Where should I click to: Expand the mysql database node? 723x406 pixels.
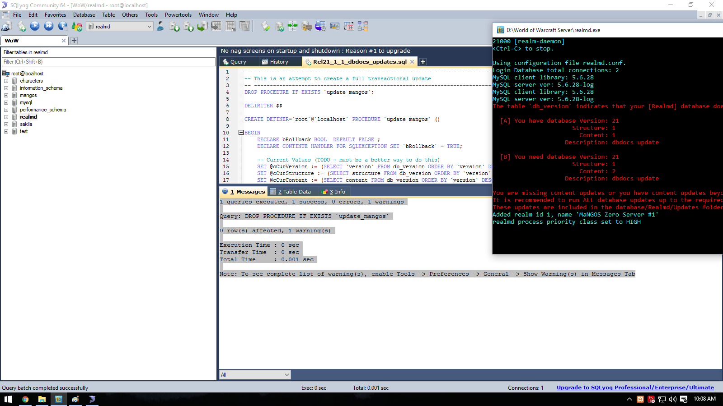click(x=6, y=102)
